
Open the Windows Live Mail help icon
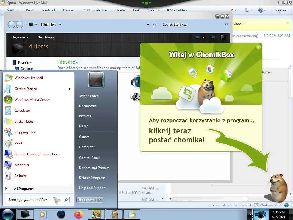point(260,10)
